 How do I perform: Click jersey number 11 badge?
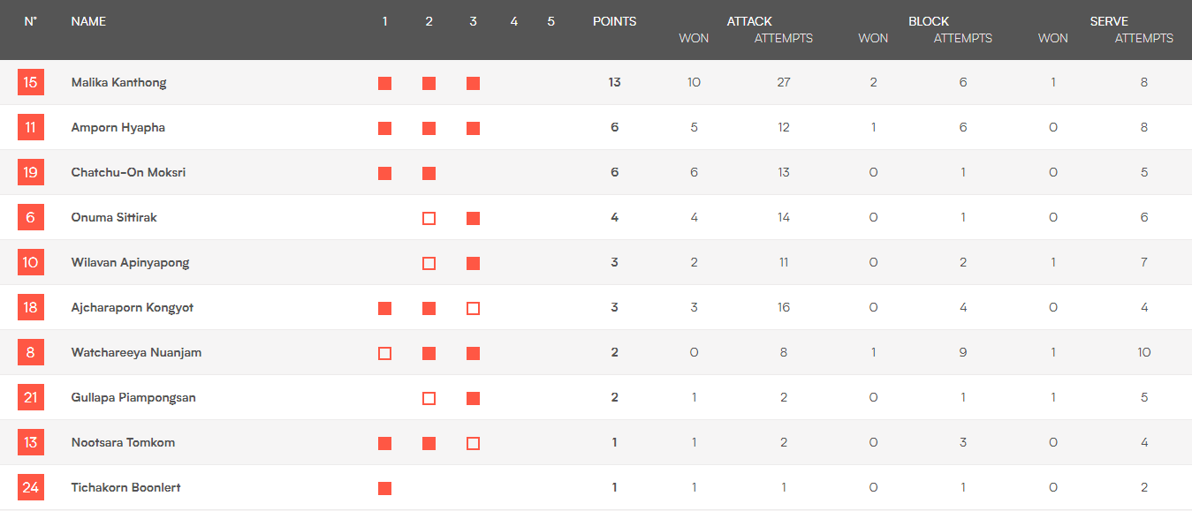[31, 128]
